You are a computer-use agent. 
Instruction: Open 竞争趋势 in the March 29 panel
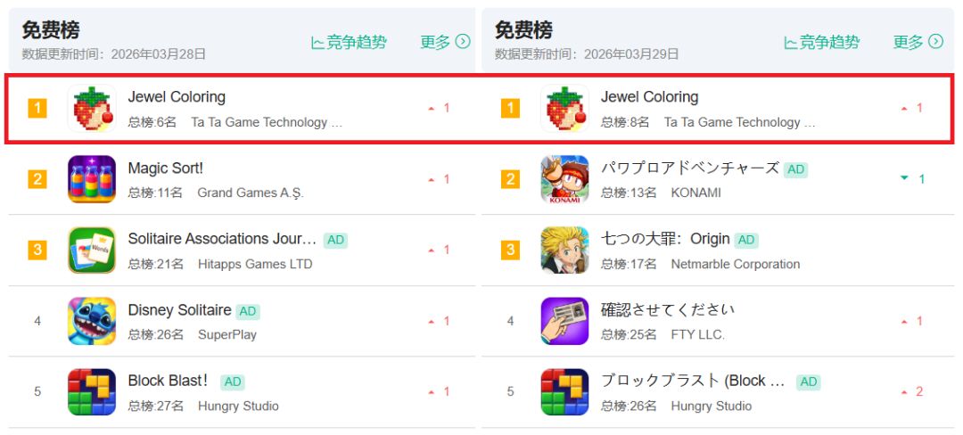pyautogui.click(x=822, y=42)
